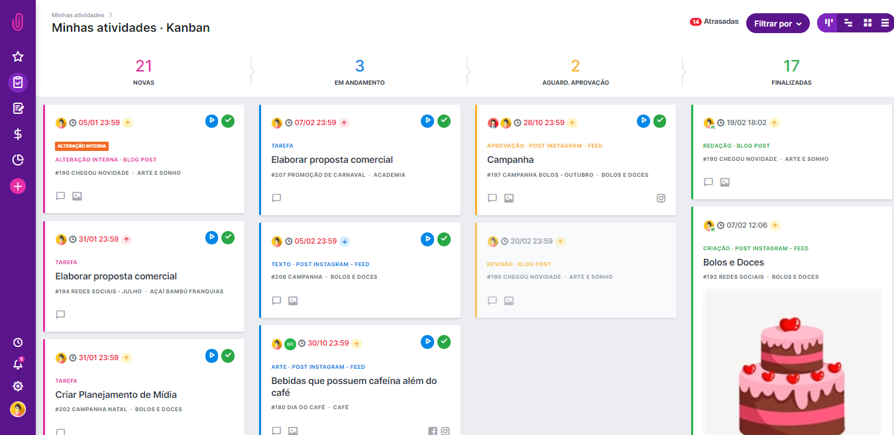Open comments on #194 Redes Sociais Julho card
894x435 pixels.
coord(60,314)
